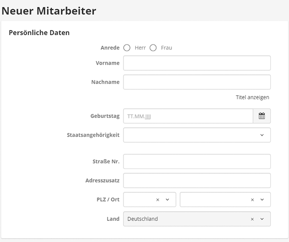Focus the Vorname text field
Image resolution: width=289 pixels, height=242 pixels.
click(196, 63)
